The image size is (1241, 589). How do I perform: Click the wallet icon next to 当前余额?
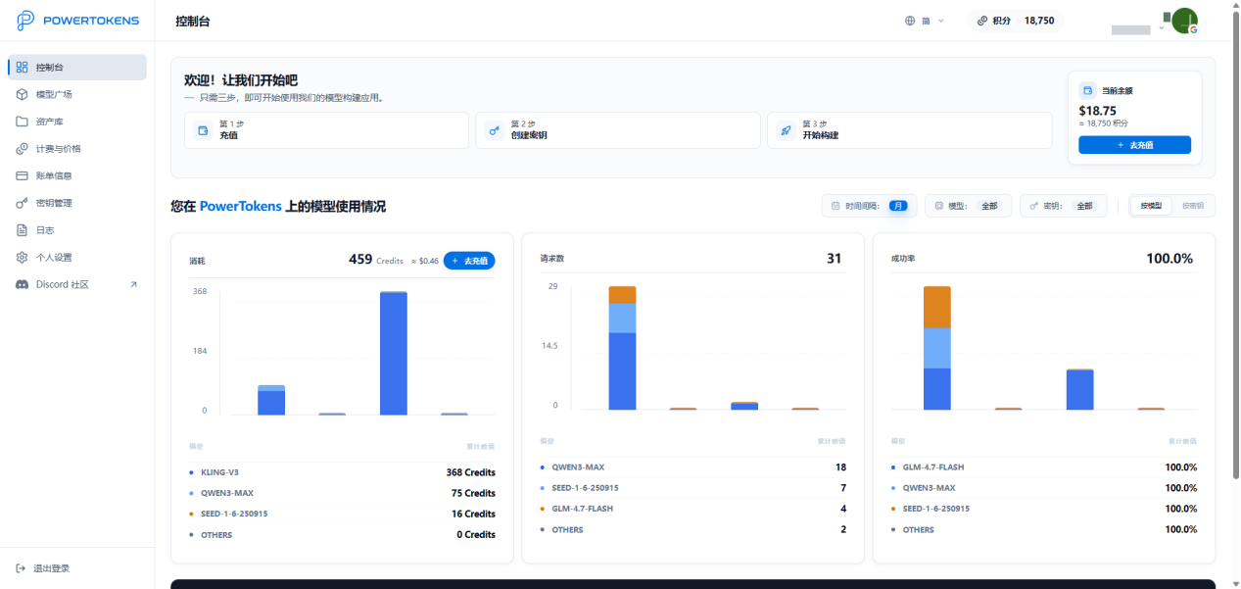pyautogui.click(x=1087, y=90)
